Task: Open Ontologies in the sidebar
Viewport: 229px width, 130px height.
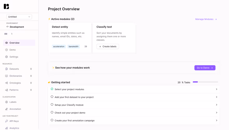Action: pyautogui.click(x=19, y=83)
